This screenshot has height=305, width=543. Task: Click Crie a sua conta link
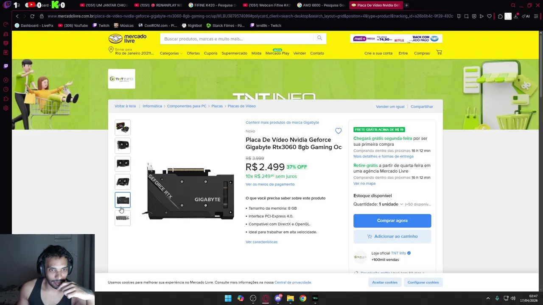[x=378, y=53]
